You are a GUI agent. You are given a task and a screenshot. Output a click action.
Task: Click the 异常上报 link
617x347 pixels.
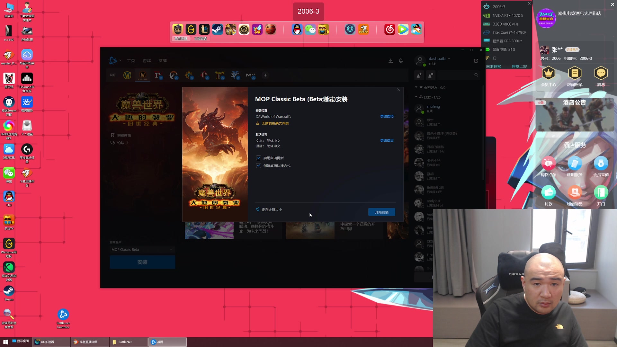click(519, 67)
